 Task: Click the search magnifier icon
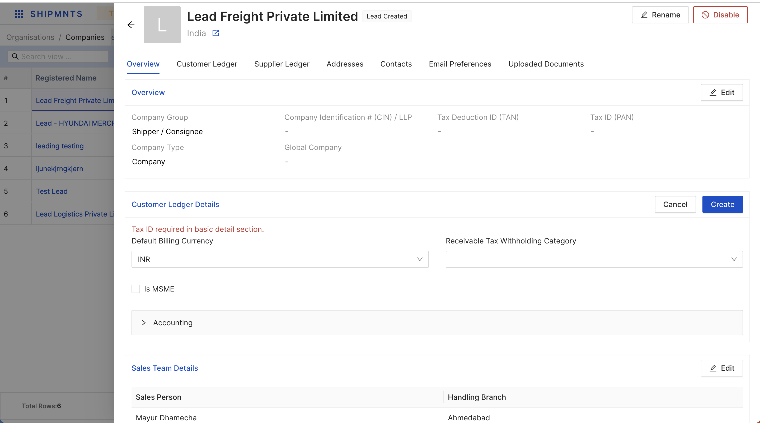tap(15, 56)
